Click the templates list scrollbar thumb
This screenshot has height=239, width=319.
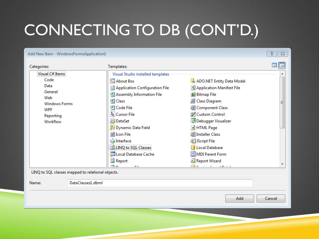pos(282,103)
